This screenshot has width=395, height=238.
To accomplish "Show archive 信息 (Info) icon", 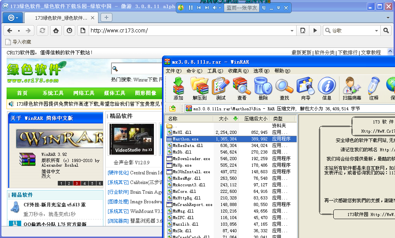I will coord(327,88).
